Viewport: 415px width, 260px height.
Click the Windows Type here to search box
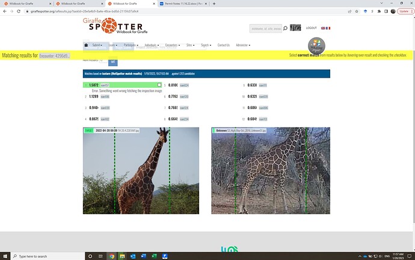pos(48,256)
